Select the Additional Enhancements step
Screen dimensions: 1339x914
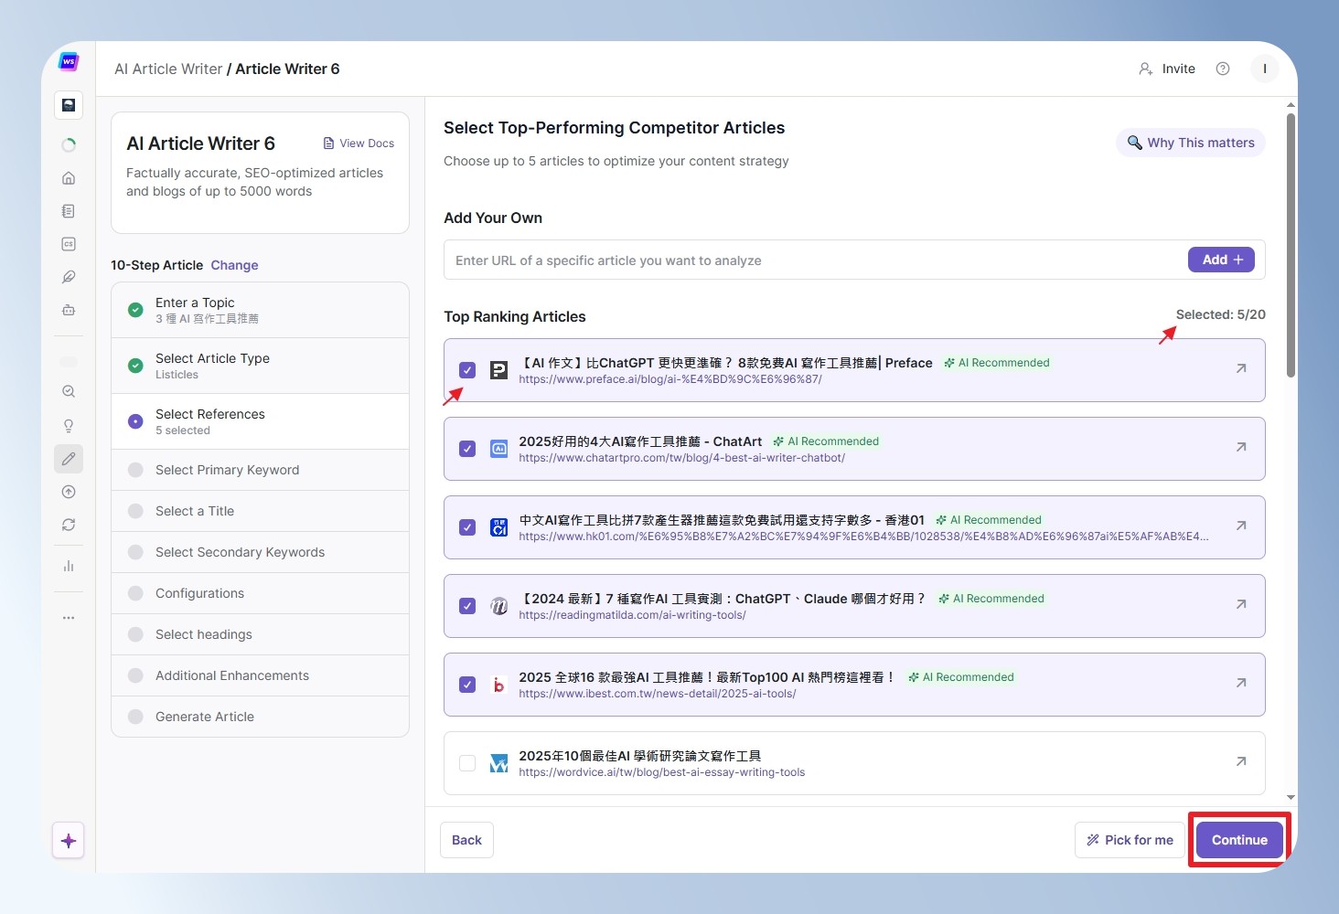click(260, 675)
